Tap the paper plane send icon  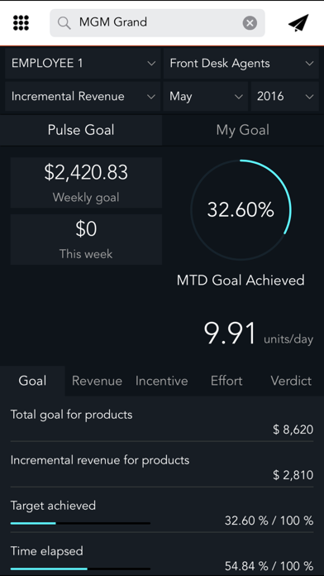298,23
